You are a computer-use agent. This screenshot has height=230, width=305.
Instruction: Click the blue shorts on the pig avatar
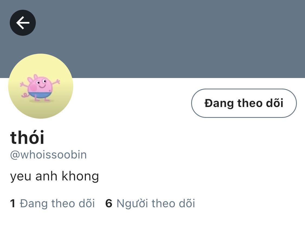40,95
